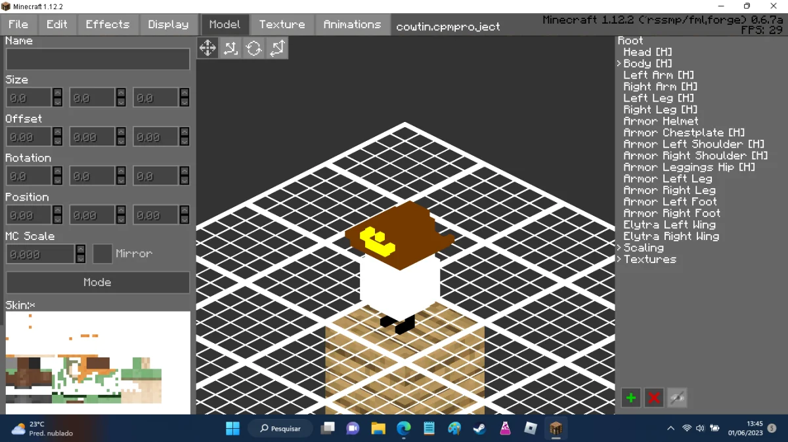This screenshot has width=788, height=442.
Task: Open the Edit menu
Action: 57,24
